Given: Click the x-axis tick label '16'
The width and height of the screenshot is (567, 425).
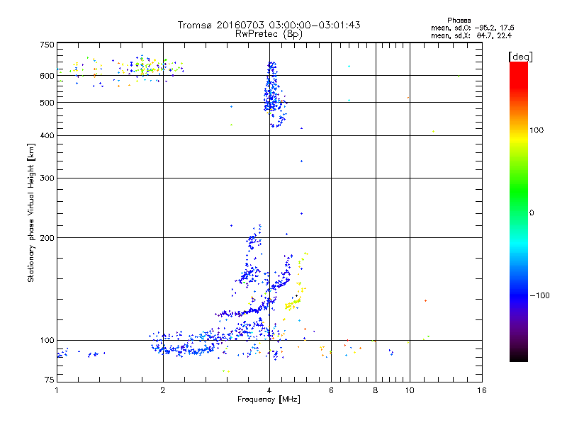Looking at the screenshot, I should [482, 390].
